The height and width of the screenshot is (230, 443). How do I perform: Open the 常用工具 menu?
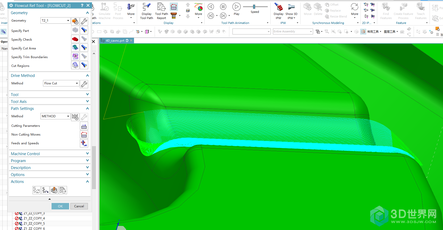[374, 32]
